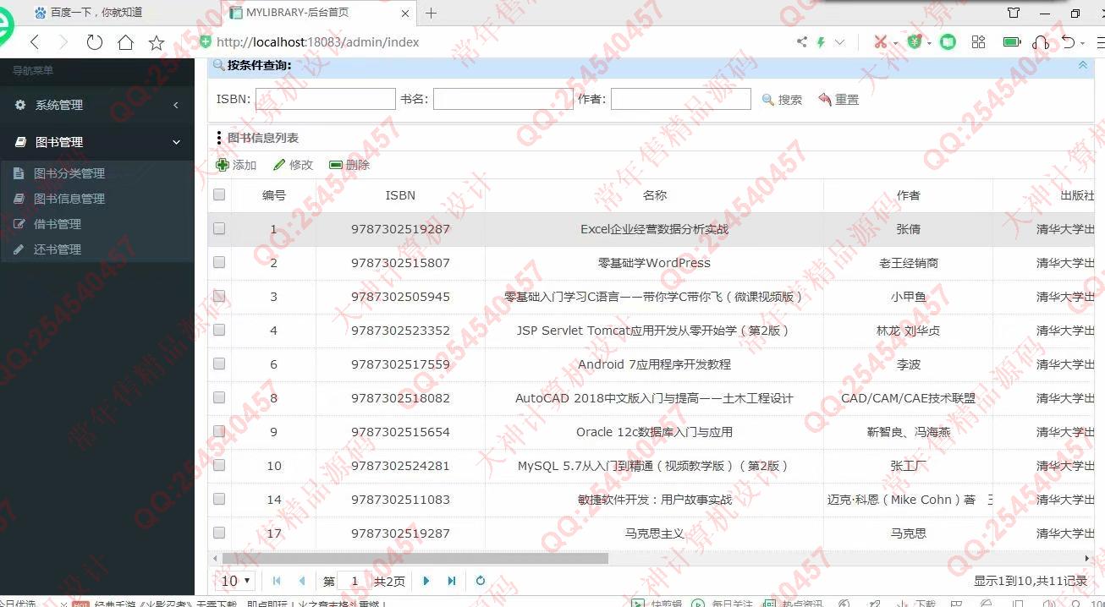The image size is (1105, 607).
Task: Open 借书管理 in sidebar
Action: pos(58,224)
